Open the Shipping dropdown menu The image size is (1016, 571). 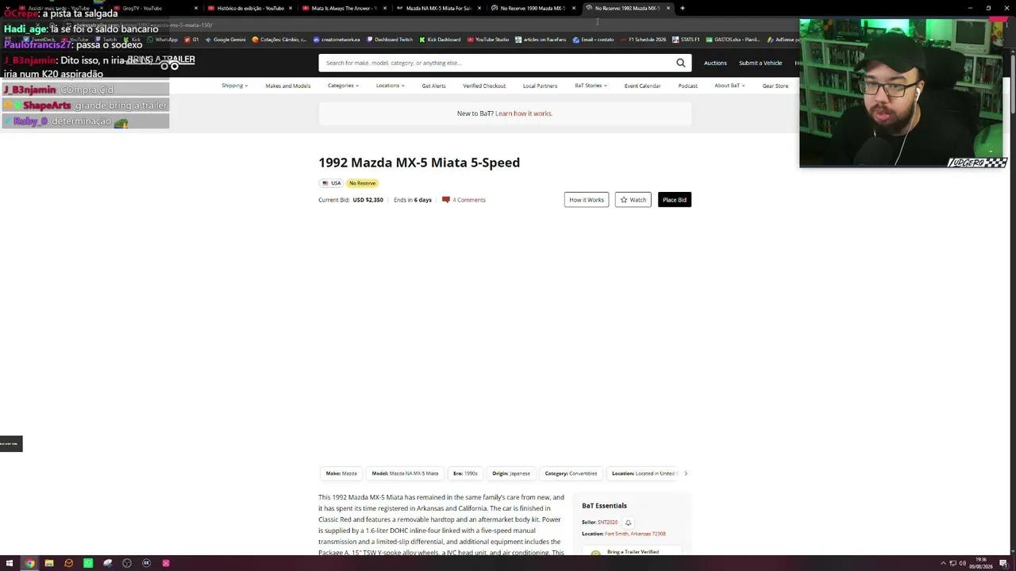[x=235, y=86]
